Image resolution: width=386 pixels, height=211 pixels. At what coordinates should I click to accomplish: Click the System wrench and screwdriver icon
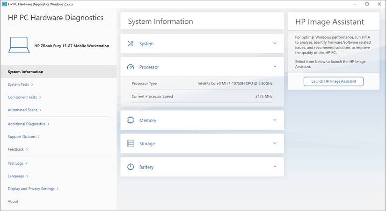coord(131,43)
